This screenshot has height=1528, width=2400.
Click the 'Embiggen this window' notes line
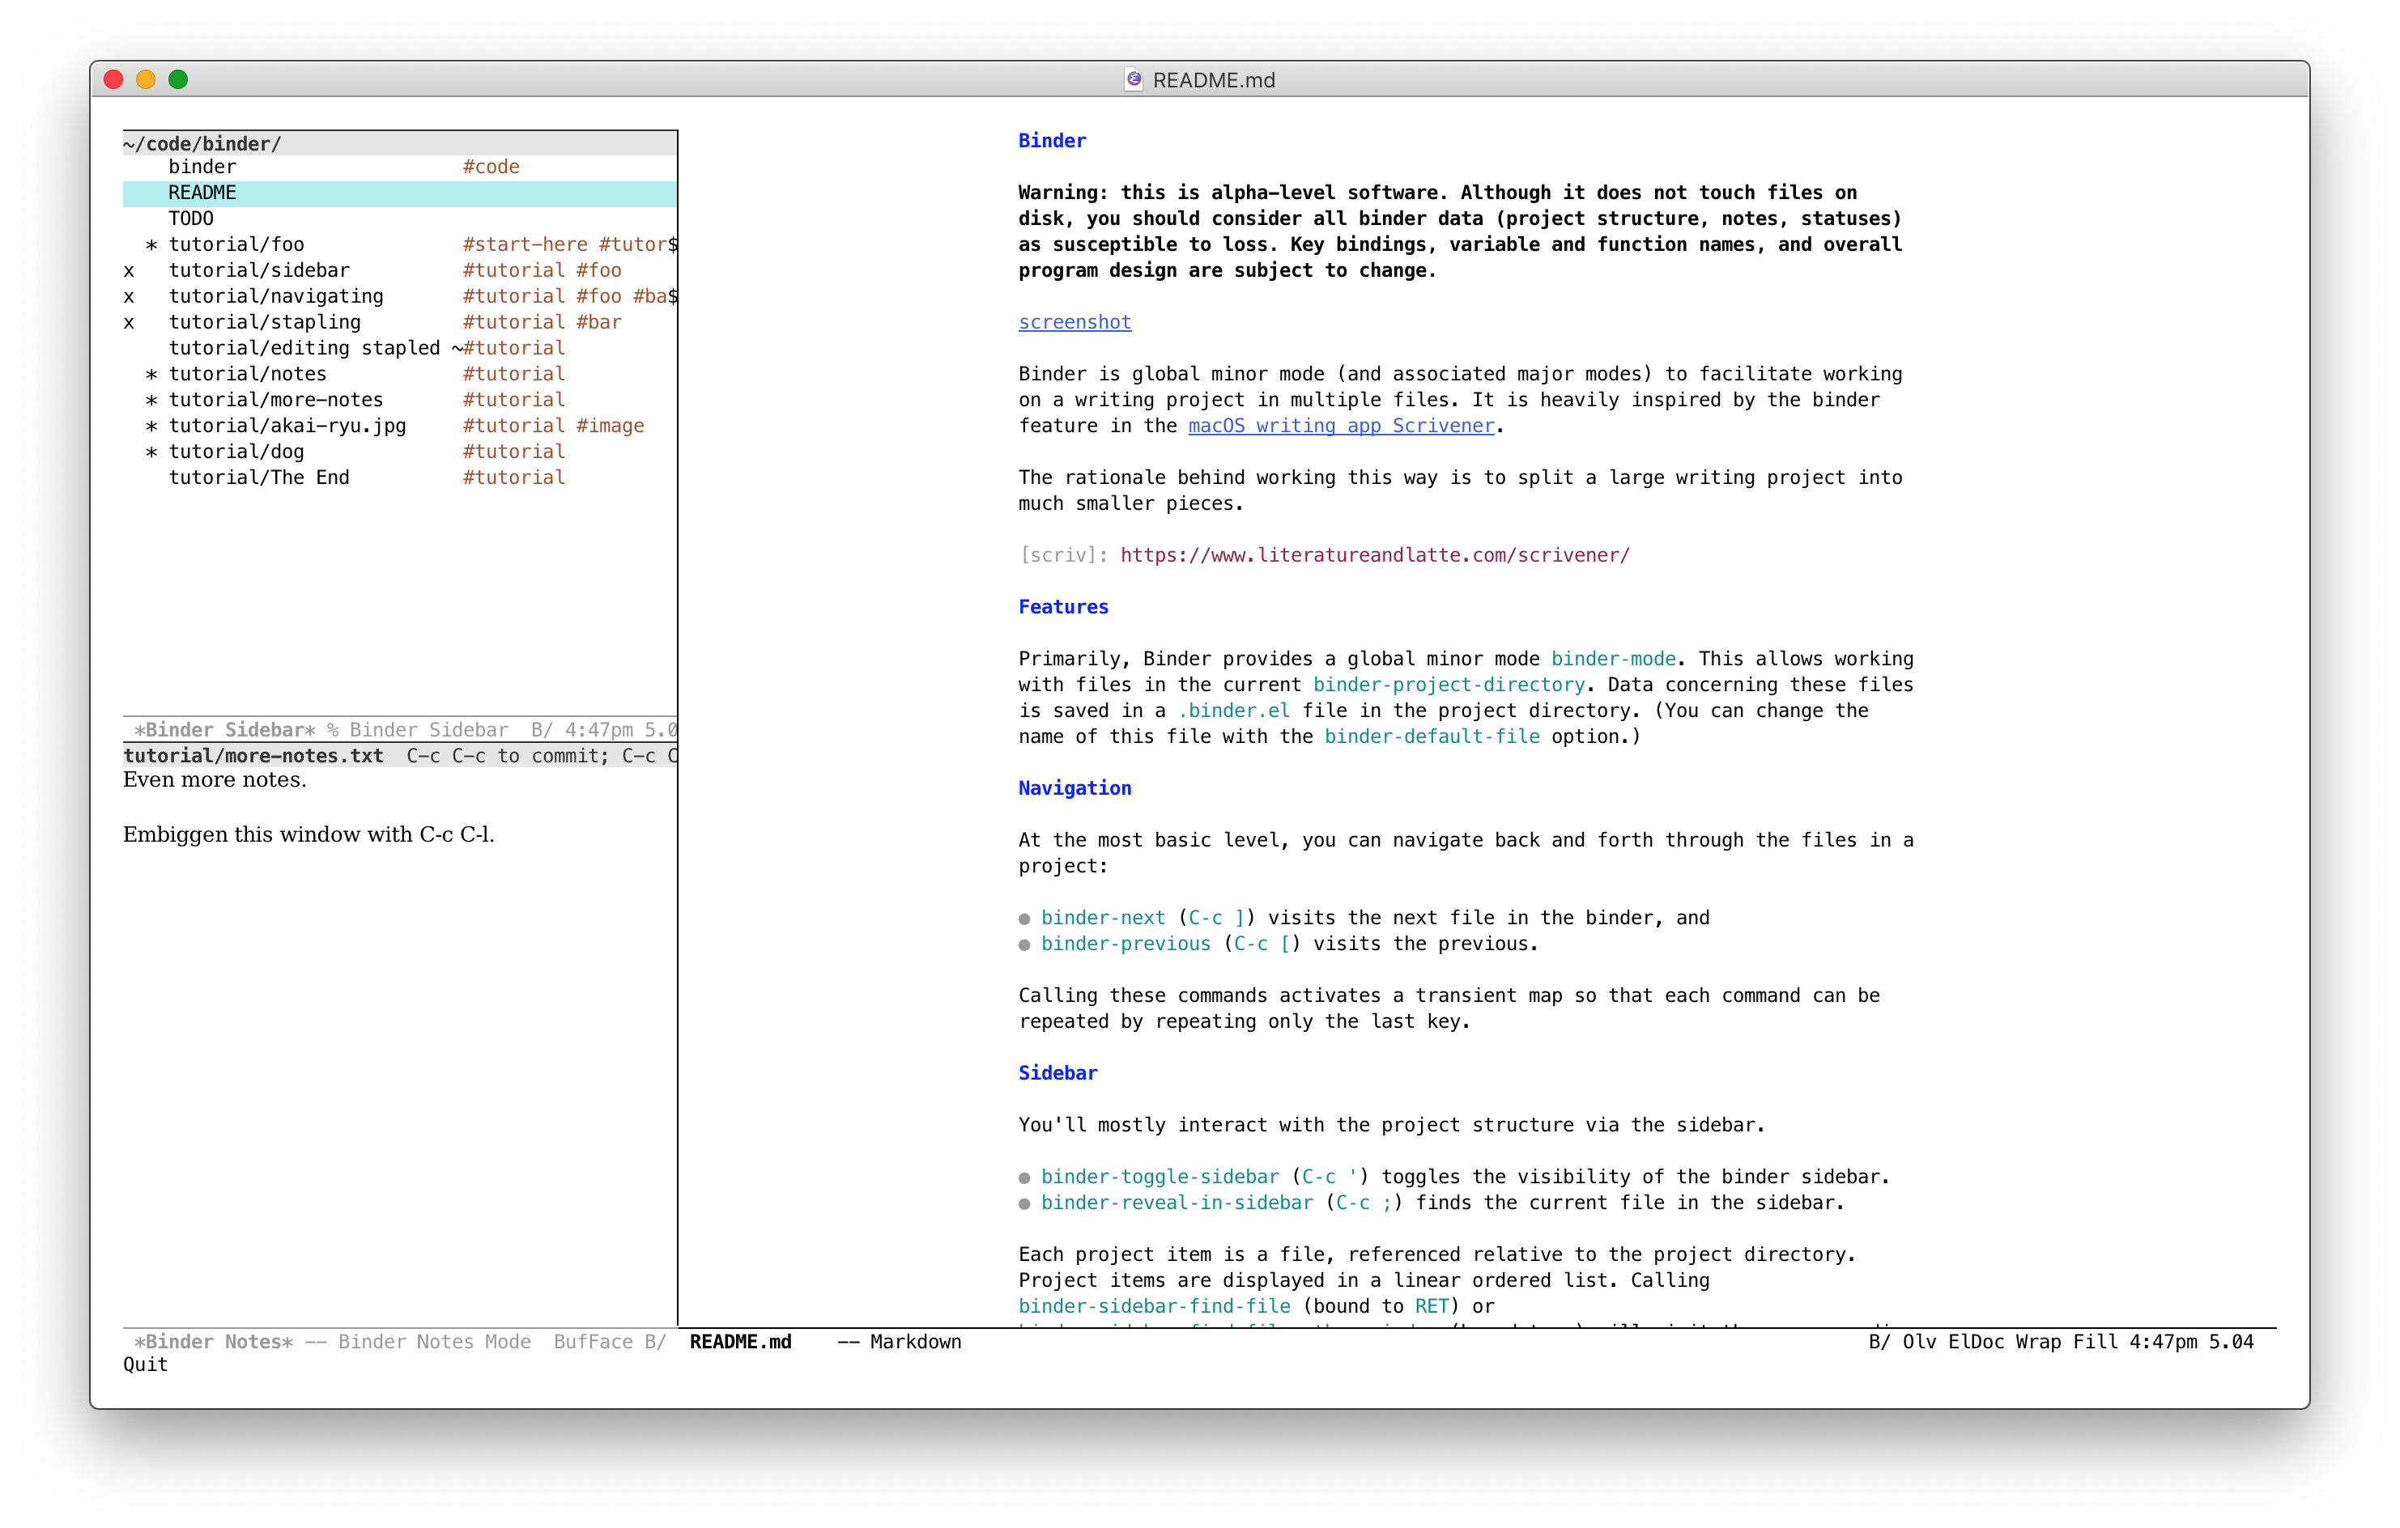click(309, 834)
